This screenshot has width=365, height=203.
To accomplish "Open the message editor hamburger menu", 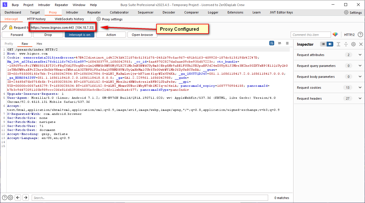I will click(x=287, y=43).
